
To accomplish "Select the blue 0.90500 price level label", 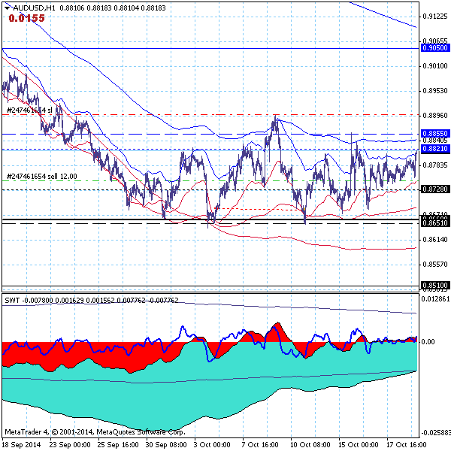I will coord(435,48).
